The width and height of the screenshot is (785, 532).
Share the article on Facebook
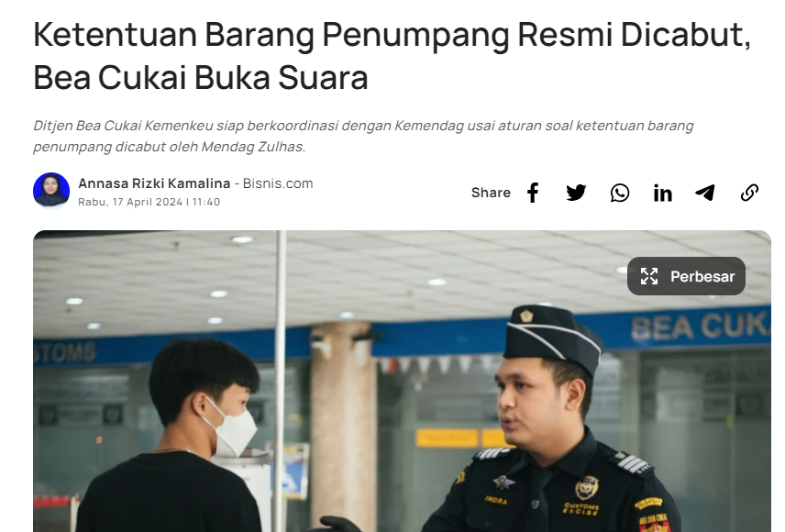point(533,193)
